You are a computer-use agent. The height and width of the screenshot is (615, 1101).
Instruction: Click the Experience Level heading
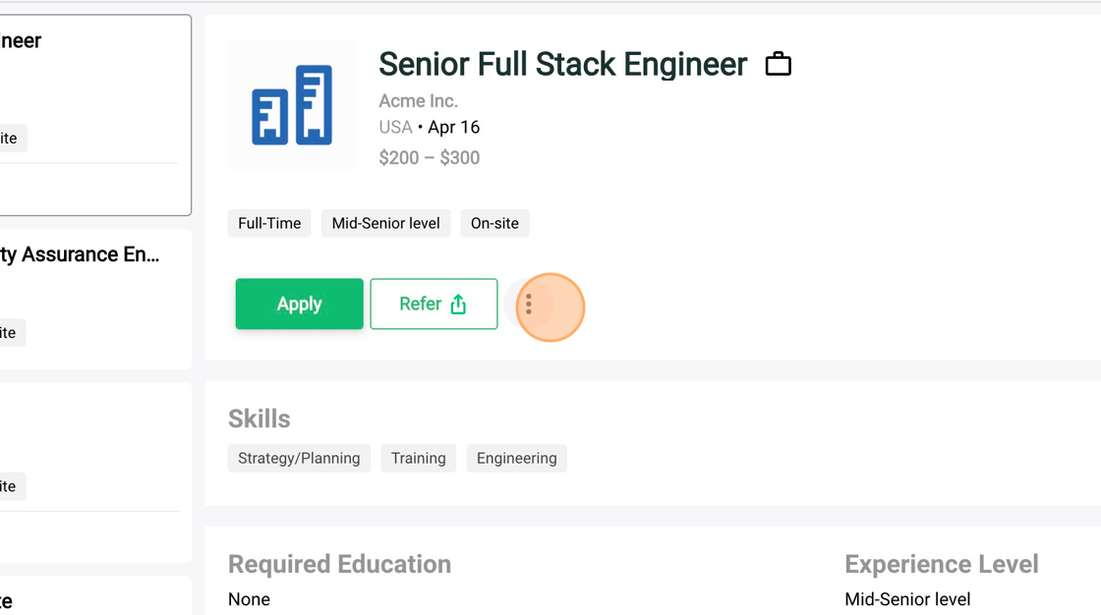941,564
